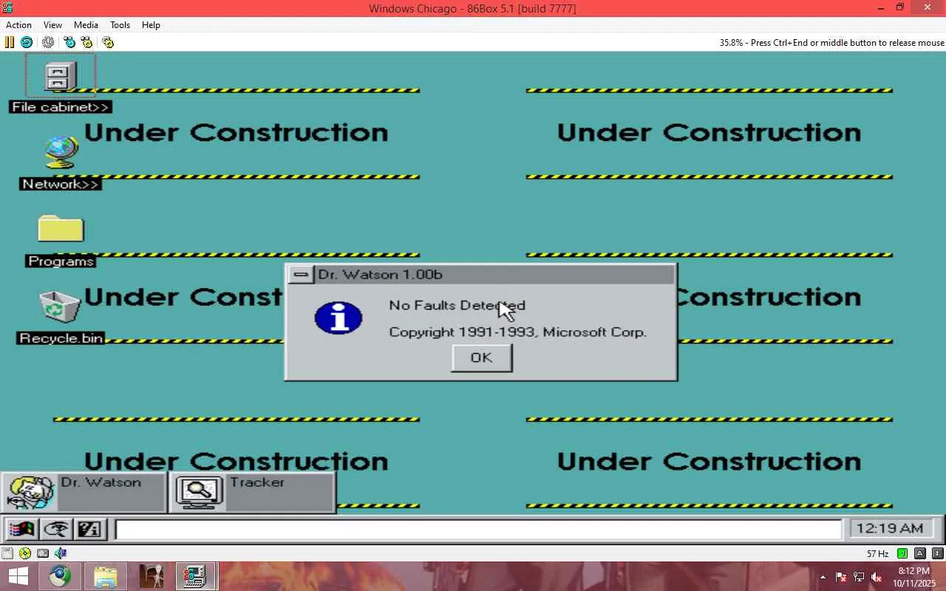Screen dimensions: 946x591
Task: Open the Media menu
Action: click(x=86, y=24)
